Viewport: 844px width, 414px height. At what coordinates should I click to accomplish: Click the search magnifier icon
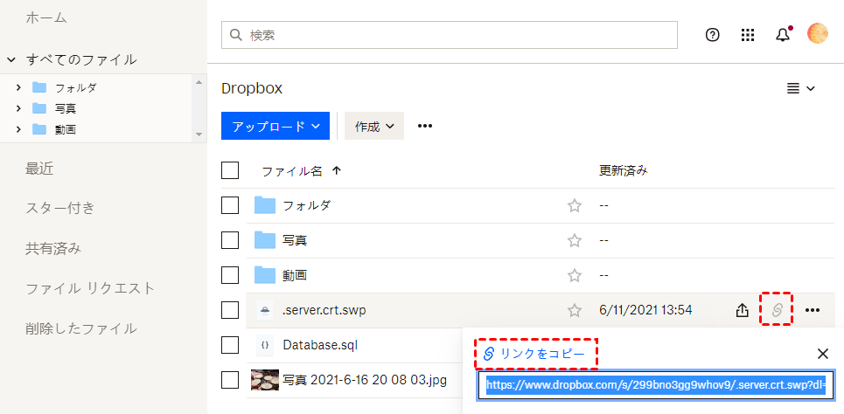point(235,36)
